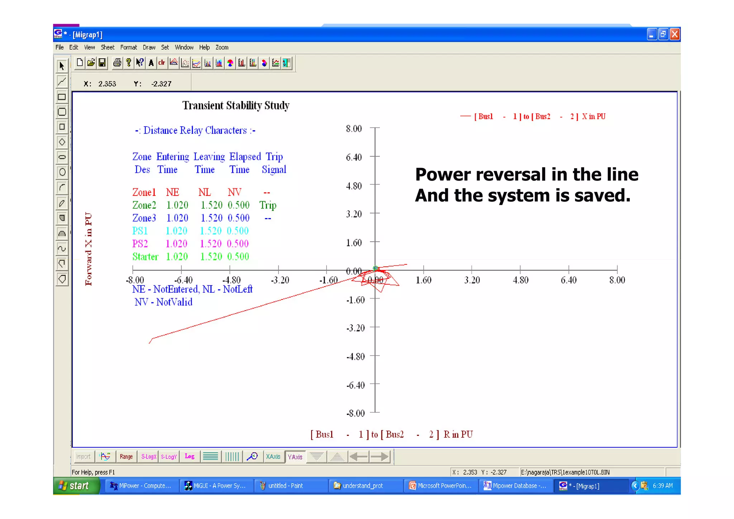Viewport: 734px width, 519px height.
Task: Activate the context help pointer icon
Action: [x=140, y=63]
